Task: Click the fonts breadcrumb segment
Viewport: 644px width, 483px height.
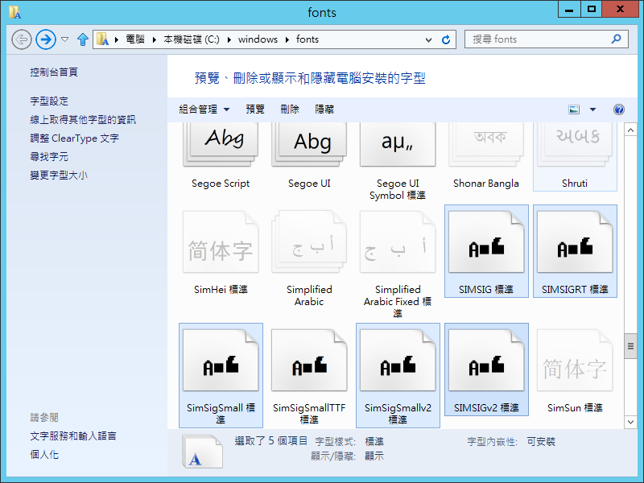Action: pyautogui.click(x=308, y=39)
